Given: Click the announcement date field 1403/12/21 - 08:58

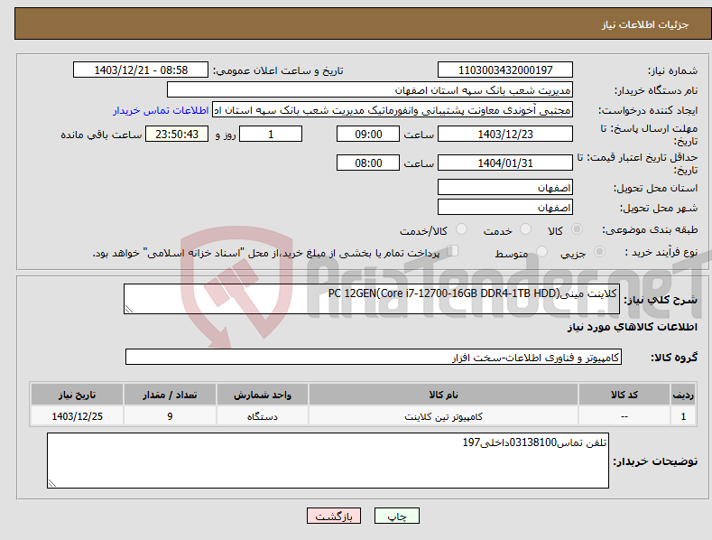Looking at the screenshot, I should (x=141, y=70).
